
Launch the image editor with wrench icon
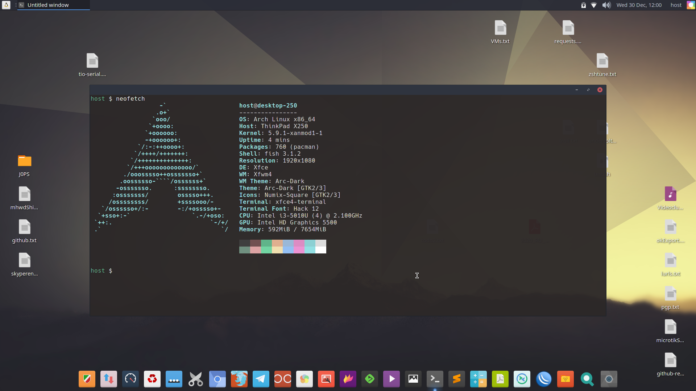[326, 379]
